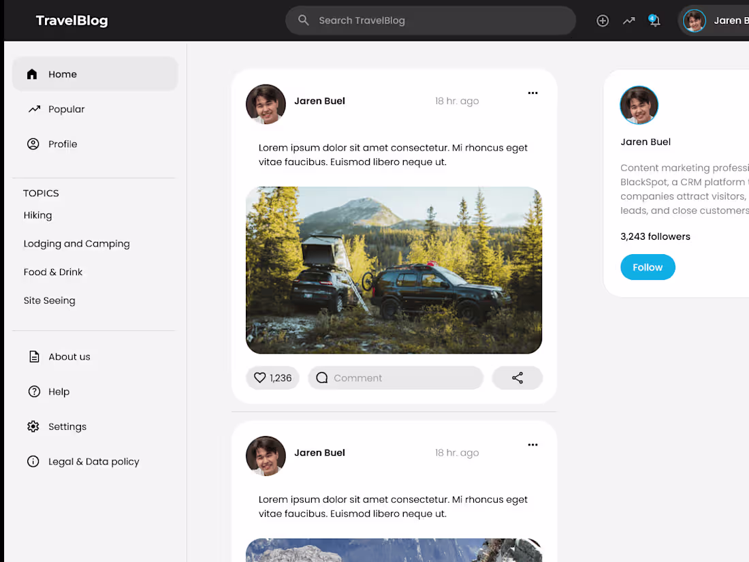The height and width of the screenshot is (562, 749).
Task: Open second post three-dots menu
Action: coord(532,444)
